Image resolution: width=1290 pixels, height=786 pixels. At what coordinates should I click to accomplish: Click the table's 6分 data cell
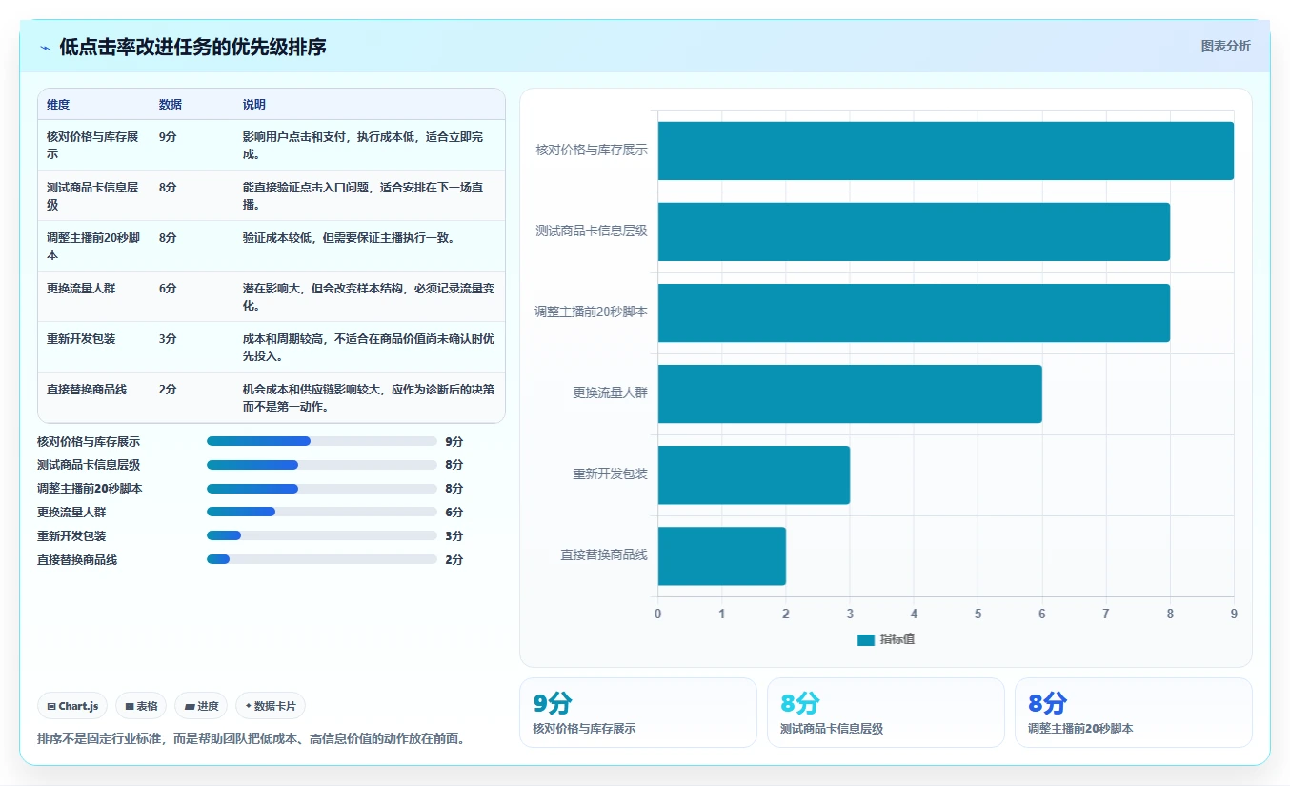pyautogui.click(x=168, y=288)
